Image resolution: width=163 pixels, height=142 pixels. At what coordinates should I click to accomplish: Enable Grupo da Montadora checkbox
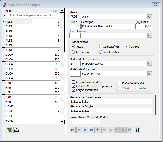tap(74, 82)
